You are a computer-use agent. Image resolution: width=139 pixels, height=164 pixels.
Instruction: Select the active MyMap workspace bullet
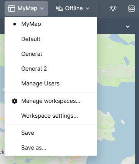[14, 24]
